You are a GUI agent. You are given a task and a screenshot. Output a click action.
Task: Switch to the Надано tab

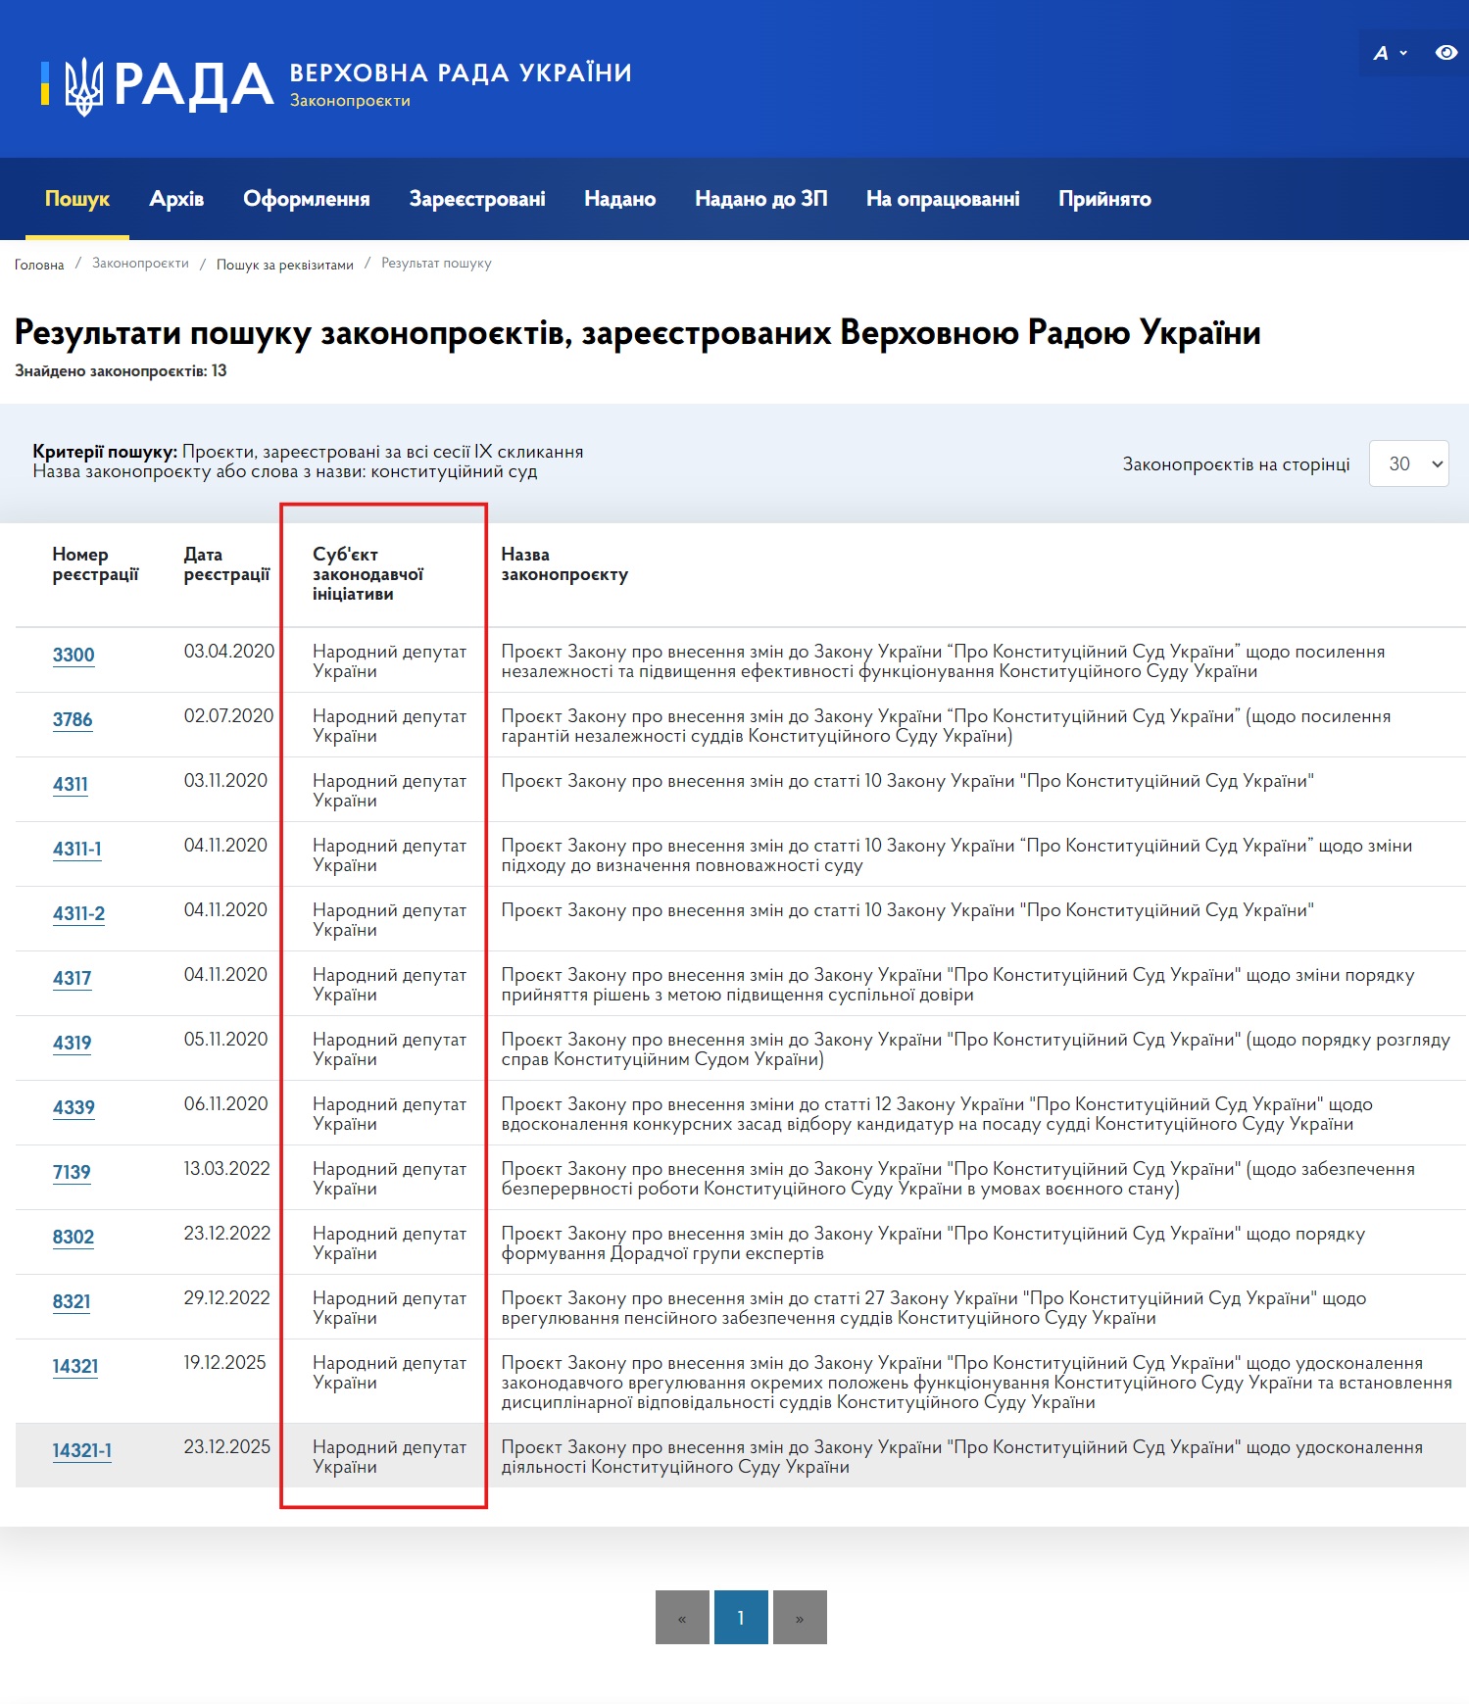620,199
